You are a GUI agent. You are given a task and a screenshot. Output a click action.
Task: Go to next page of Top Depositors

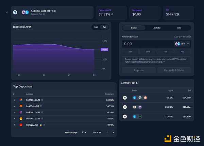pyautogui.click(x=113, y=132)
